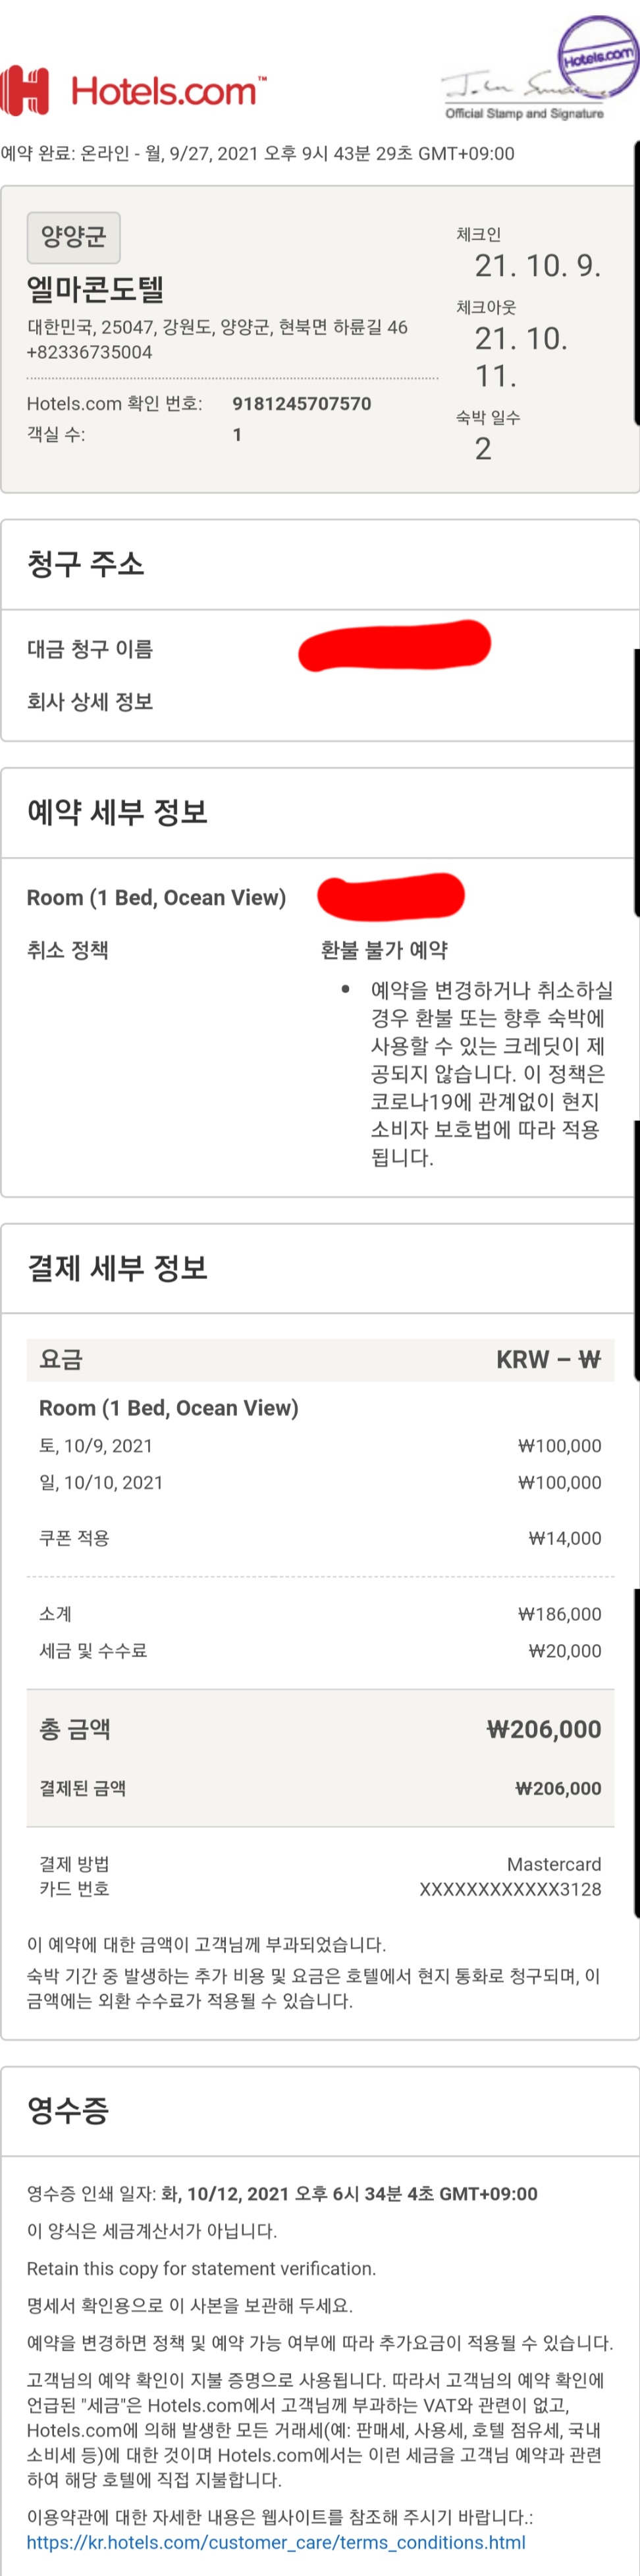Click the 청구 주소 section header
The height and width of the screenshot is (2576, 640).
point(85,563)
